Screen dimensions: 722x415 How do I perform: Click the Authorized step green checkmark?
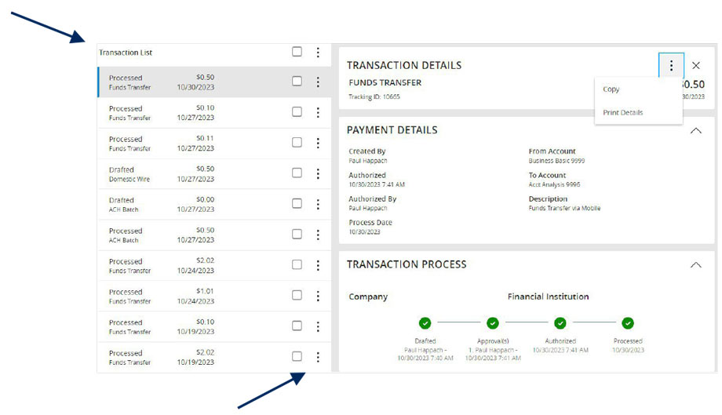tap(560, 323)
